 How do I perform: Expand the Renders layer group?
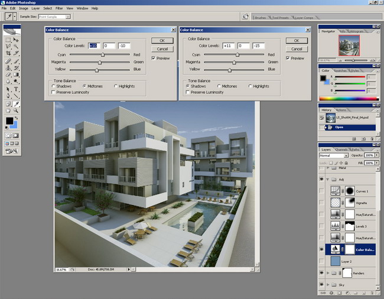(328, 273)
